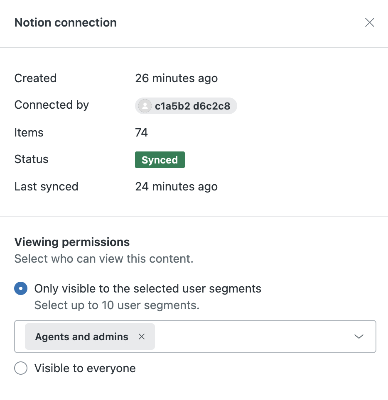This screenshot has width=388, height=400.
Task: Click the user avatar icon beside c1a5b2
Action: point(145,106)
